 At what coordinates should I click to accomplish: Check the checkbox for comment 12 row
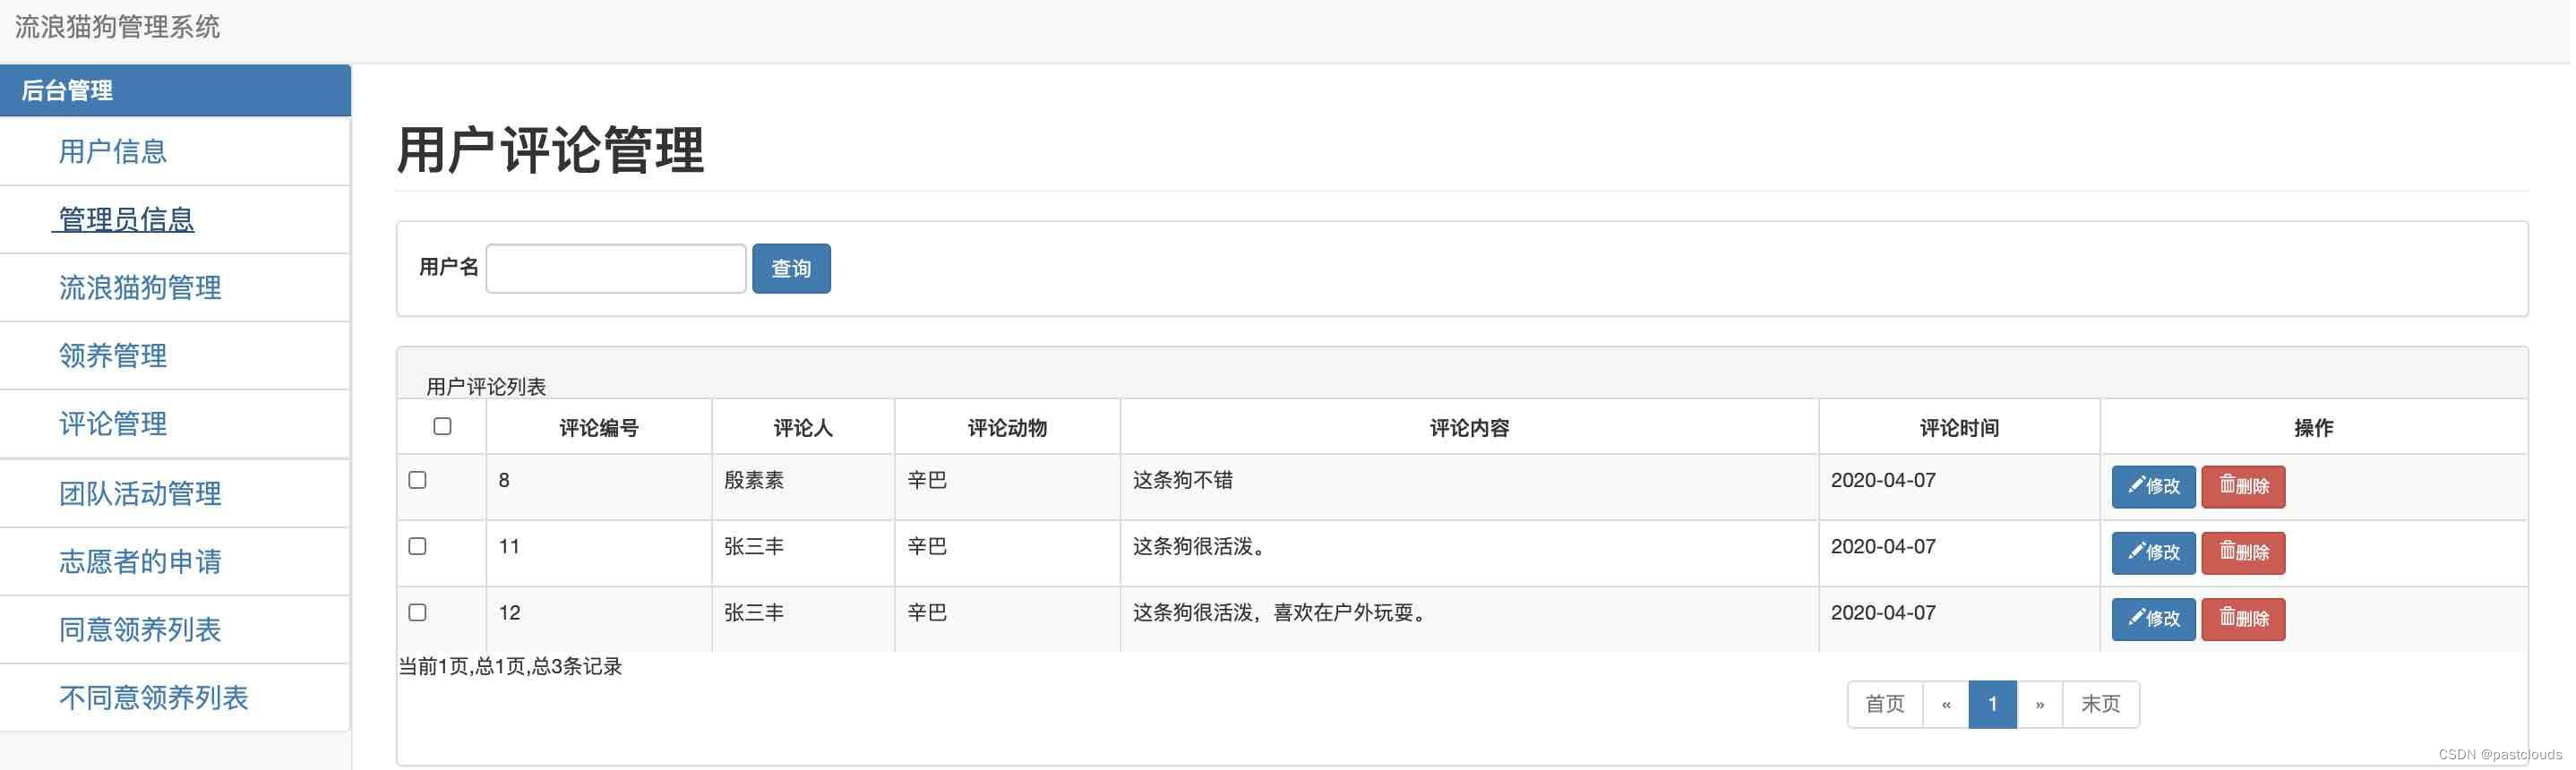coord(418,613)
